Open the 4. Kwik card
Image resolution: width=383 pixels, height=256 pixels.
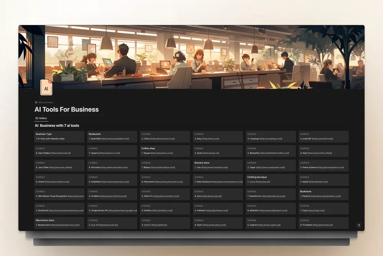[x=324, y=151]
